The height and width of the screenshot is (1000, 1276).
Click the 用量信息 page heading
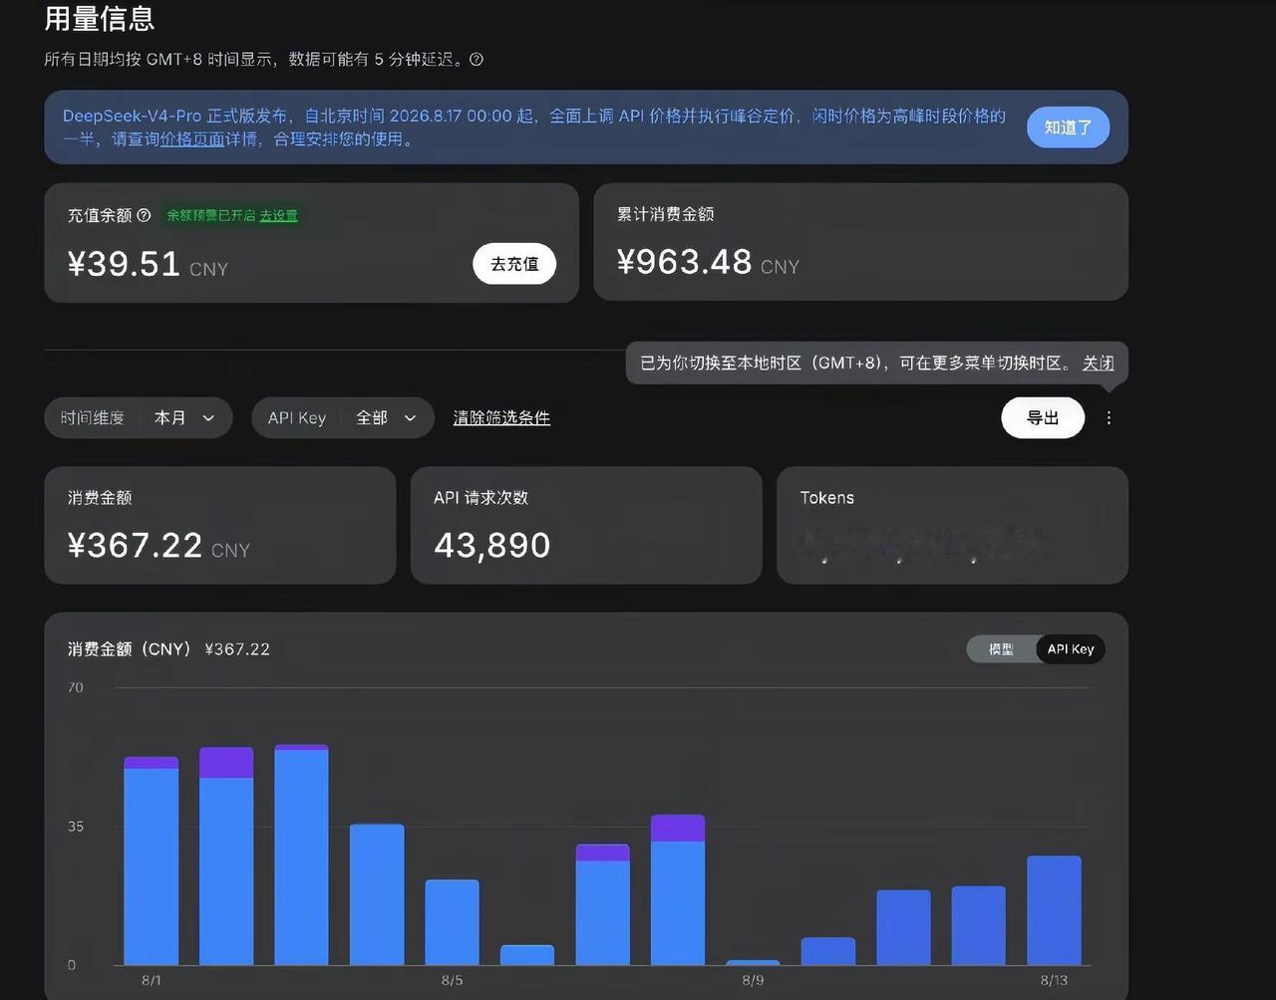tap(100, 18)
